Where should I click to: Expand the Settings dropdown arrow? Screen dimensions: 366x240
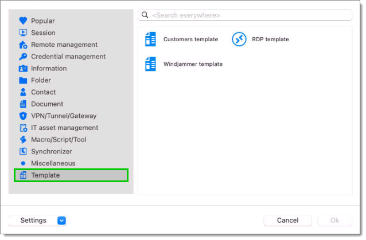point(62,221)
